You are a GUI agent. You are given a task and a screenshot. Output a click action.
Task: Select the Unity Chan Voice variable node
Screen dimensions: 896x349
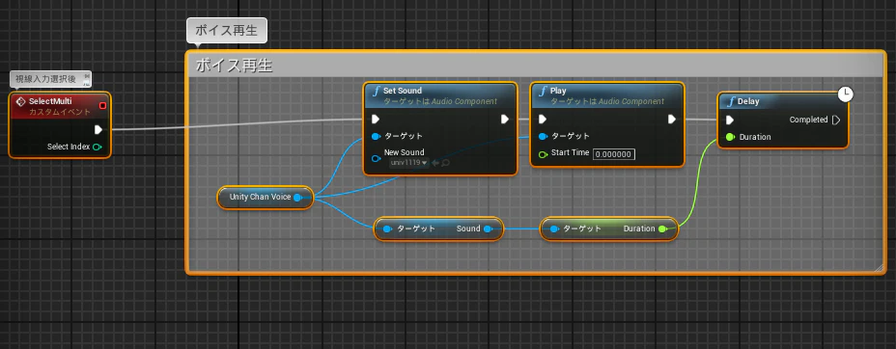[x=266, y=198]
